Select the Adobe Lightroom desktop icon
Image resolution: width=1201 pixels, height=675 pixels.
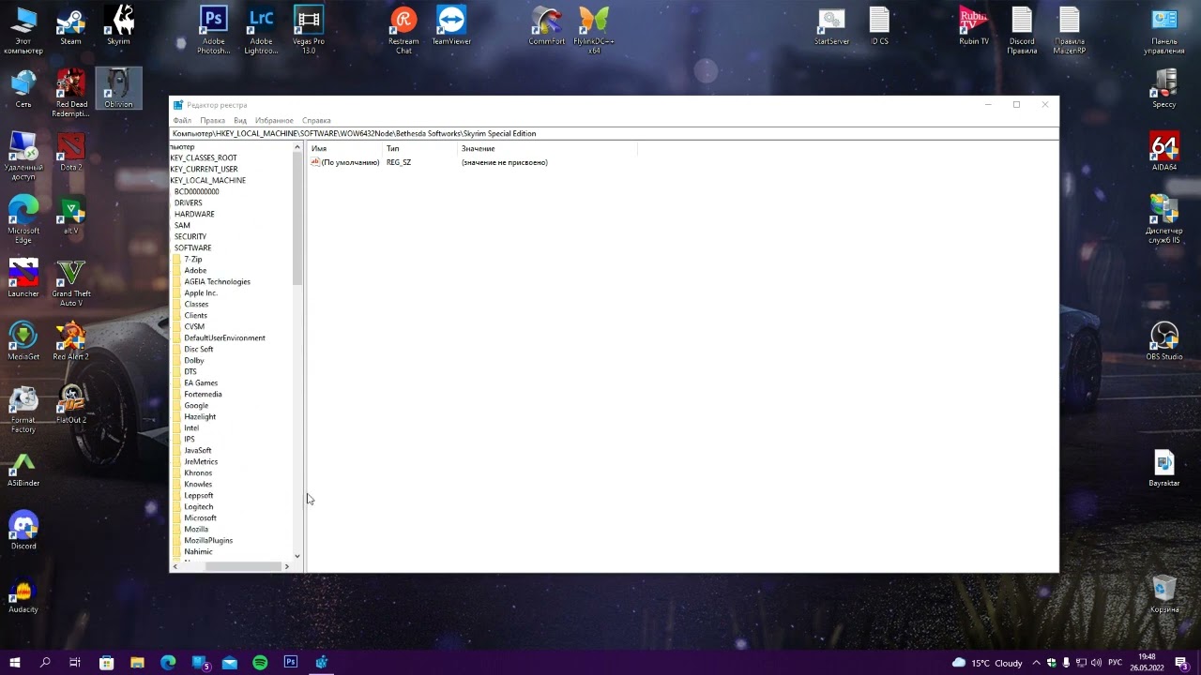pyautogui.click(x=262, y=31)
